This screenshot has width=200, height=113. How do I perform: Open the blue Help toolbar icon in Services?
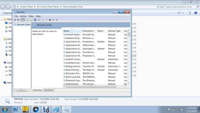(x=35, y=20)
